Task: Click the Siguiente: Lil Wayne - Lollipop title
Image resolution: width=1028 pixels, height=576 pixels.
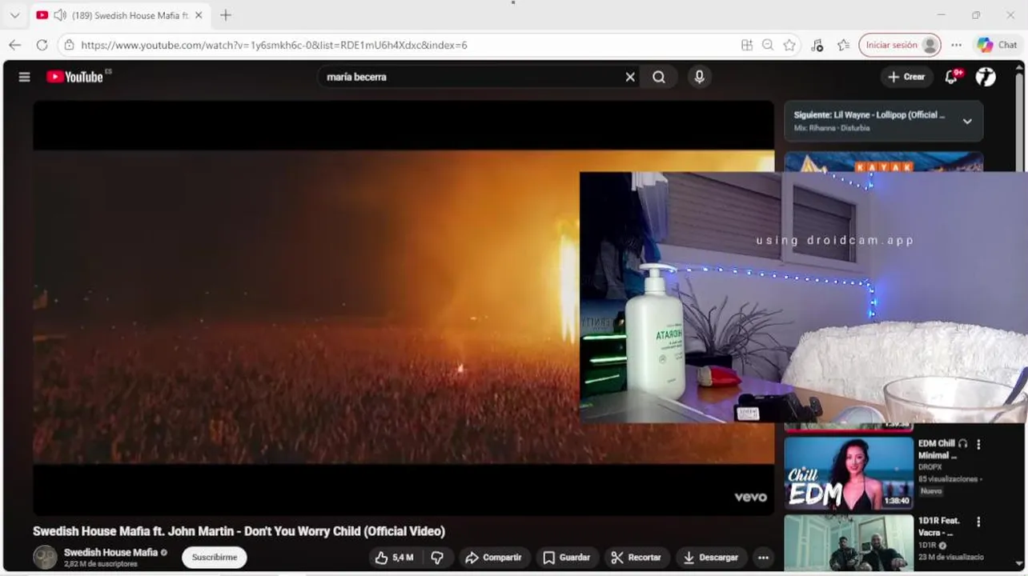Action: tap(869, 115)
